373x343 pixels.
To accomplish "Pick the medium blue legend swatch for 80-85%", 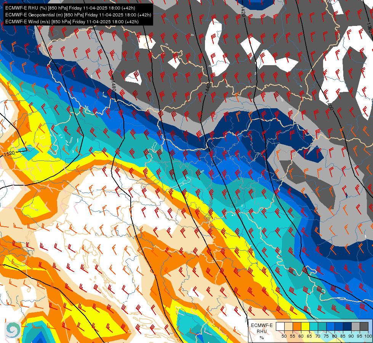I will pos(339,326).
